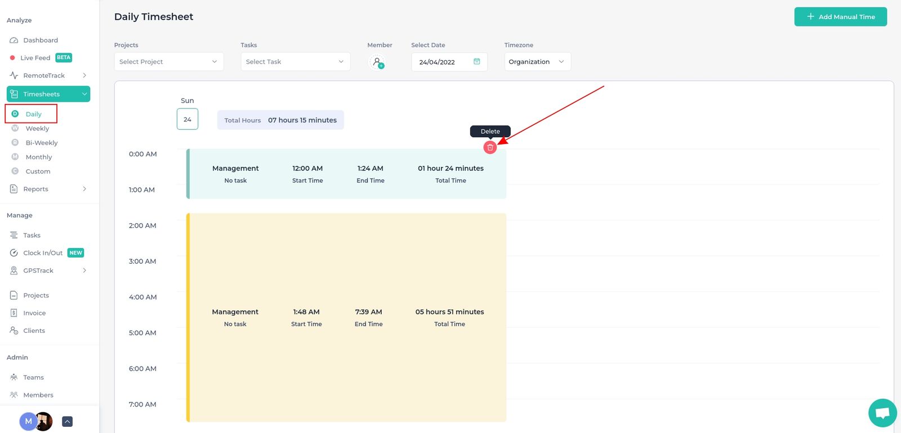Image resolution: width=901 pixels, height=433 pixels.
Task: Open the chat support bubble
Action: coord(882,413)
